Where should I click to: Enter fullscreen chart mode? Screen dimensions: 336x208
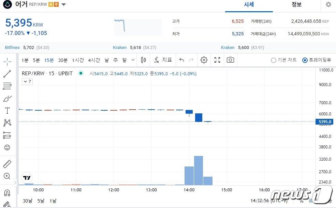(217, 60)
